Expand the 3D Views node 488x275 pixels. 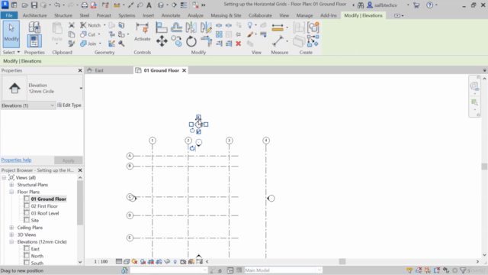pyautogui.click(x=11, y=235)
